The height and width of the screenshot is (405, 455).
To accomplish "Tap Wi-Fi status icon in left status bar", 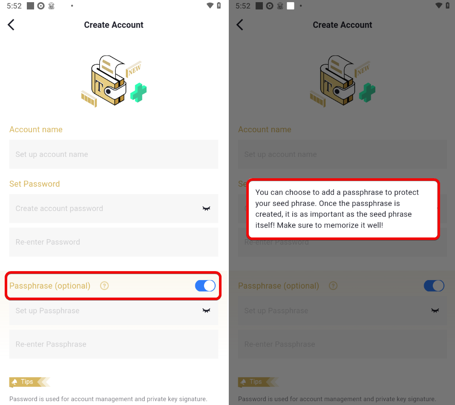I will pyautogui.click(x=210, y=6).
